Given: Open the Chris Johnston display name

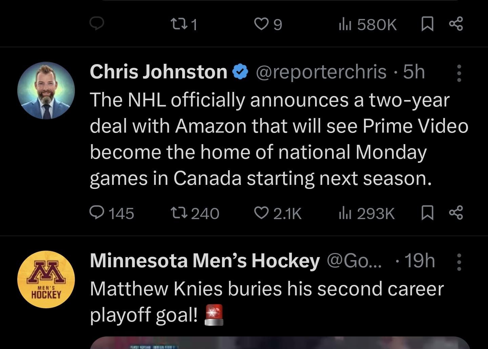Looking at the screenshot, I should click(159, 72).
